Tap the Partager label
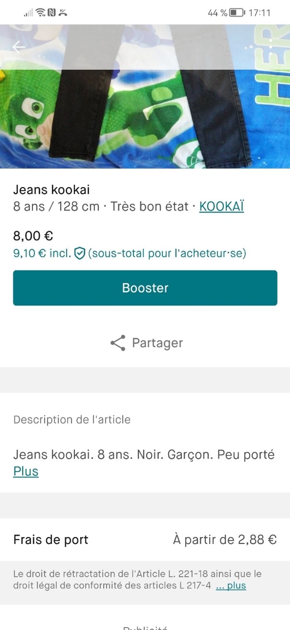 [x=157, y=343]
